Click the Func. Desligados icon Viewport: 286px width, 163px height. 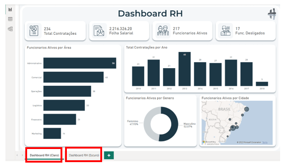pyautogui.click(x=225, y=31)
